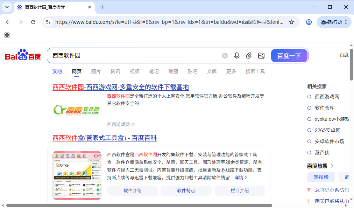The width and height of the screenshot is (354, 208).
Task: Click the vertical page scrollbar thumb
Action: click(x=351, y=64)
